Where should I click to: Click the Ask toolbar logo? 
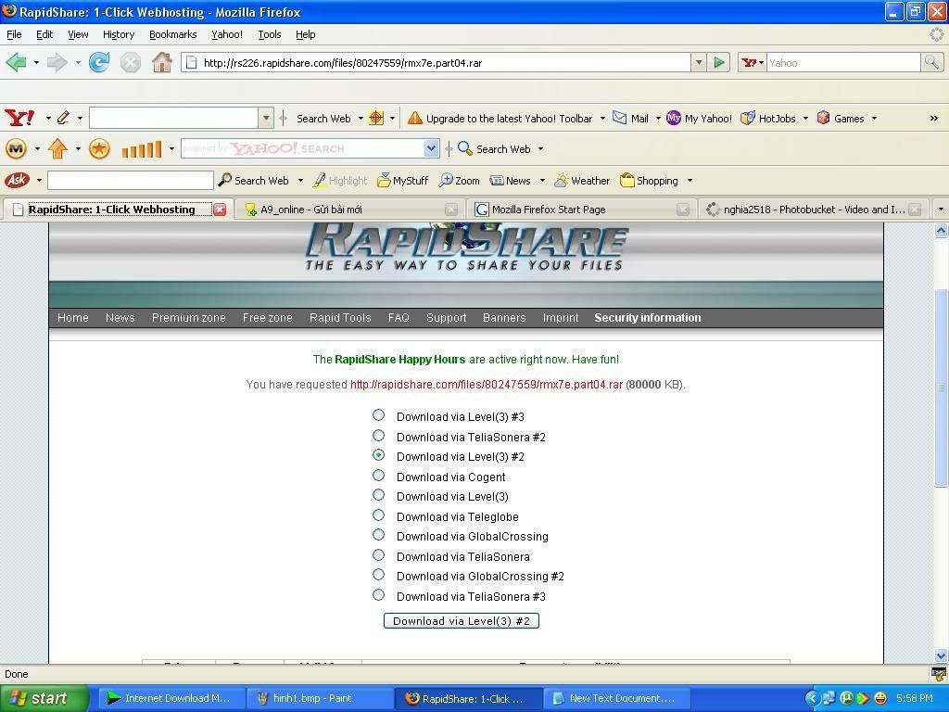pyautogui.click(x=17, y=180)
